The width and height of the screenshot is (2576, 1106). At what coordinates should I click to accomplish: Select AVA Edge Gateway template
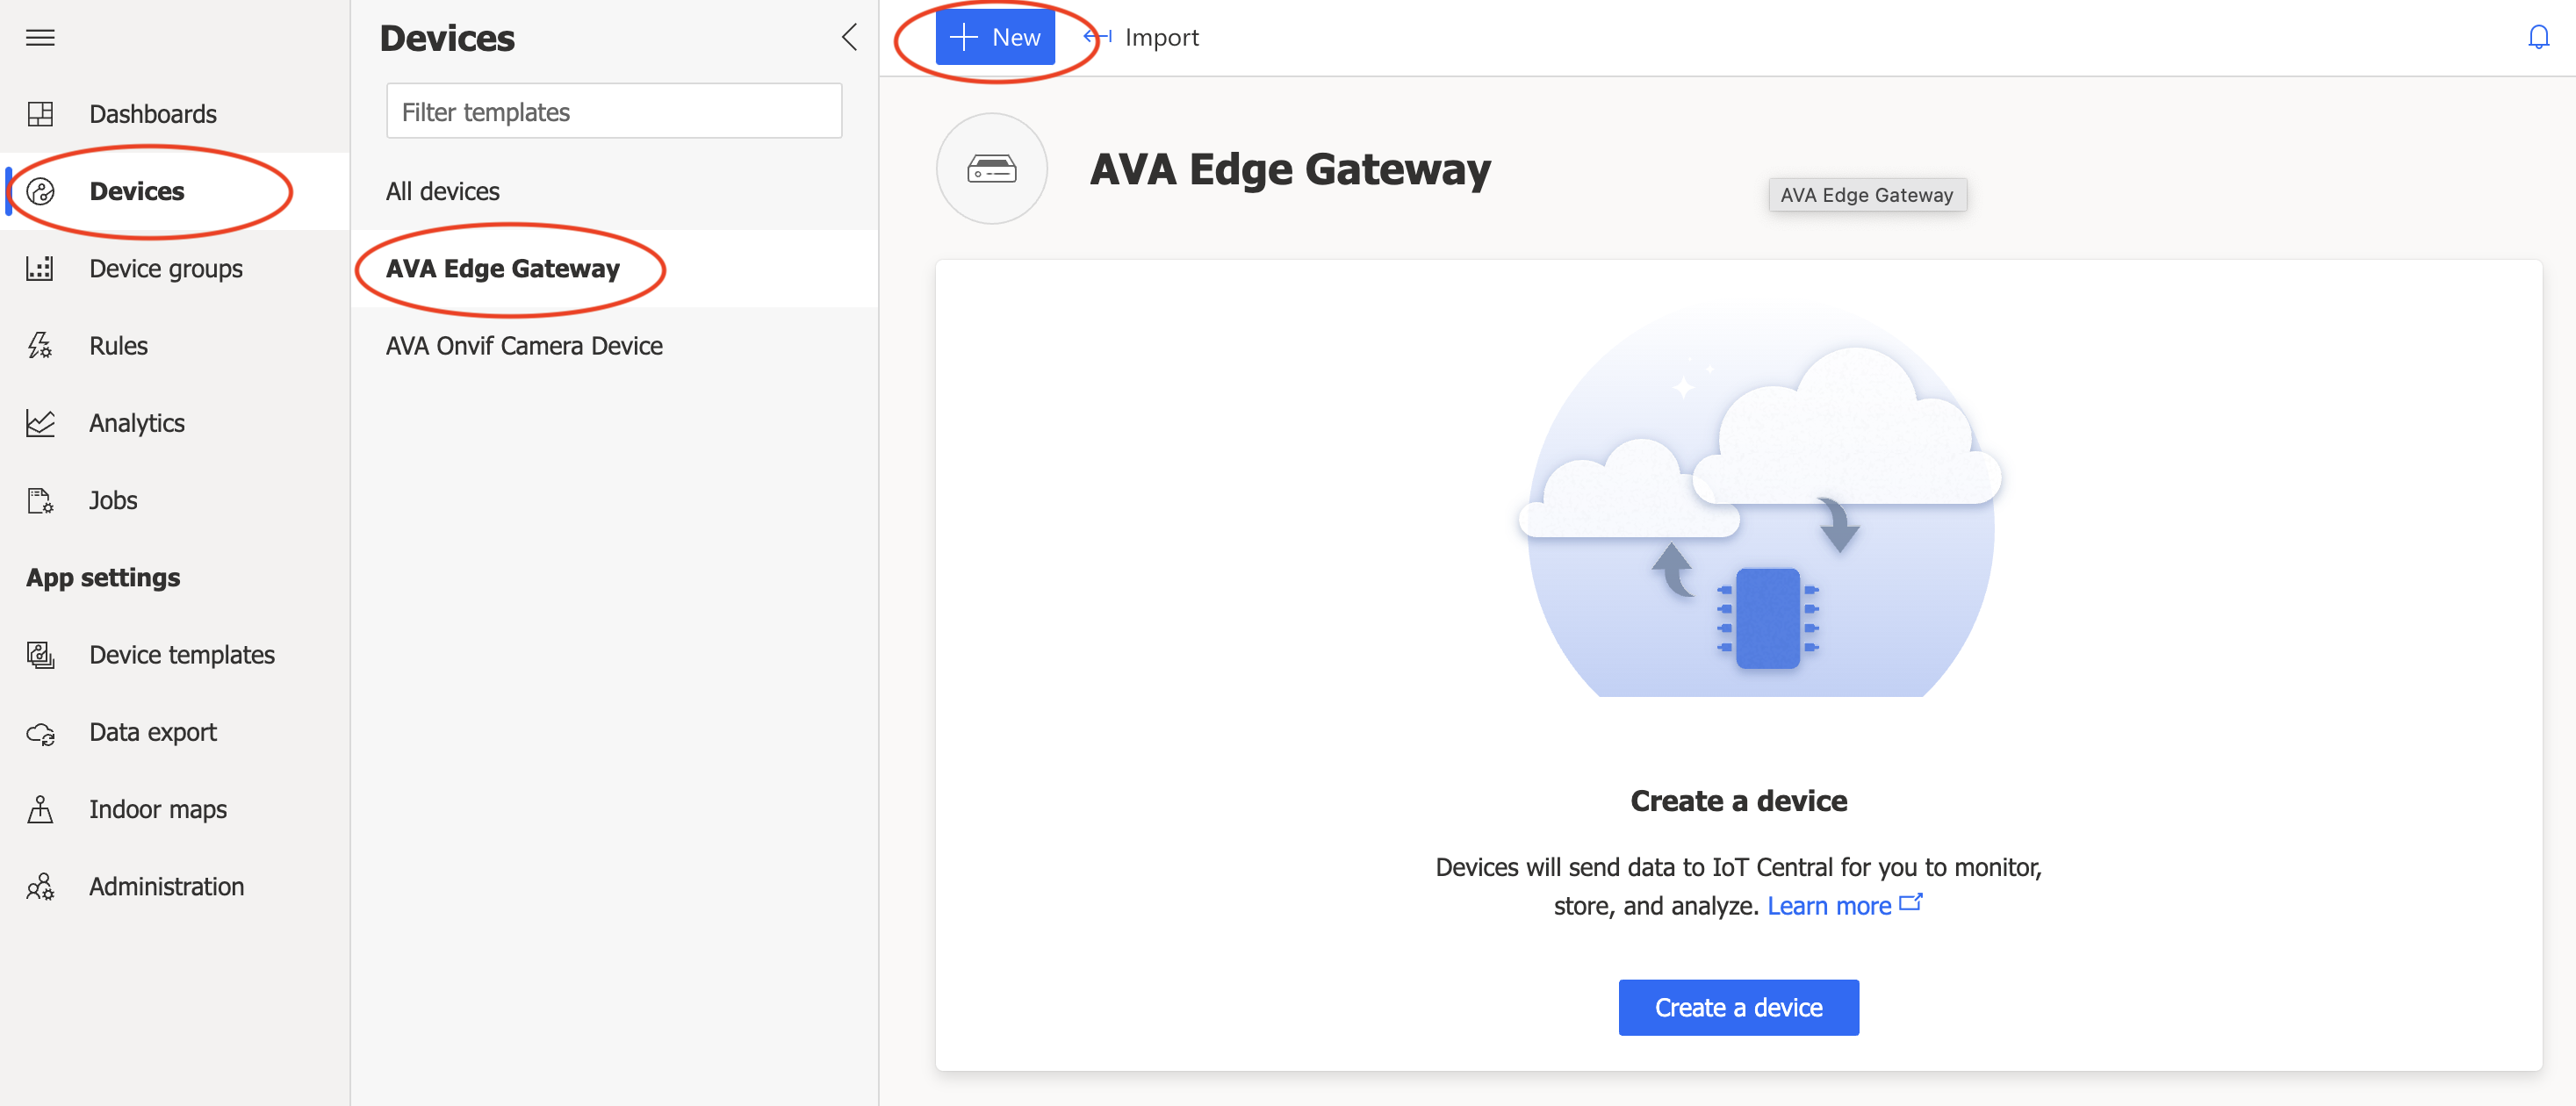[503, 266]
